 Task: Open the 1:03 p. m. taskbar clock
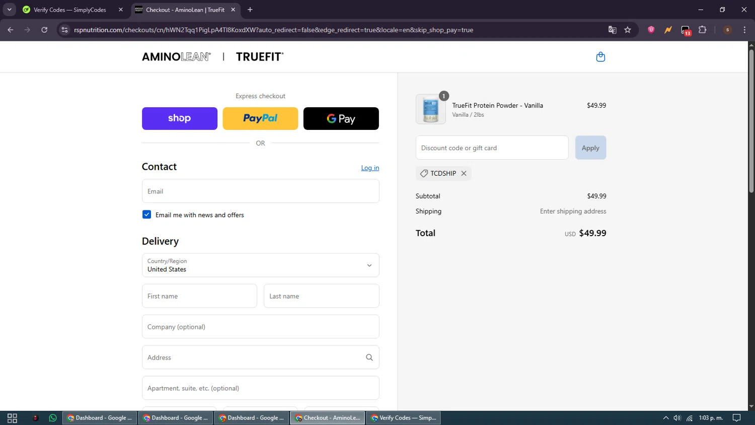(711, 418)
